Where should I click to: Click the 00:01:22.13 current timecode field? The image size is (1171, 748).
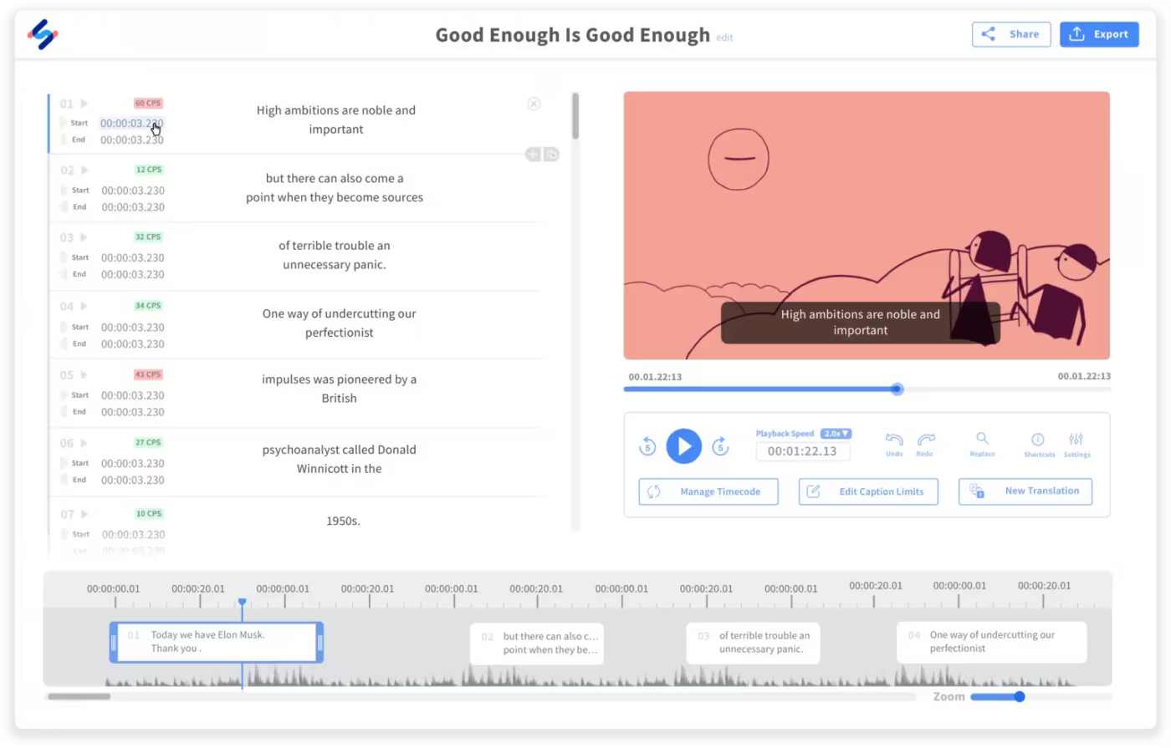(x=802, y=451)
